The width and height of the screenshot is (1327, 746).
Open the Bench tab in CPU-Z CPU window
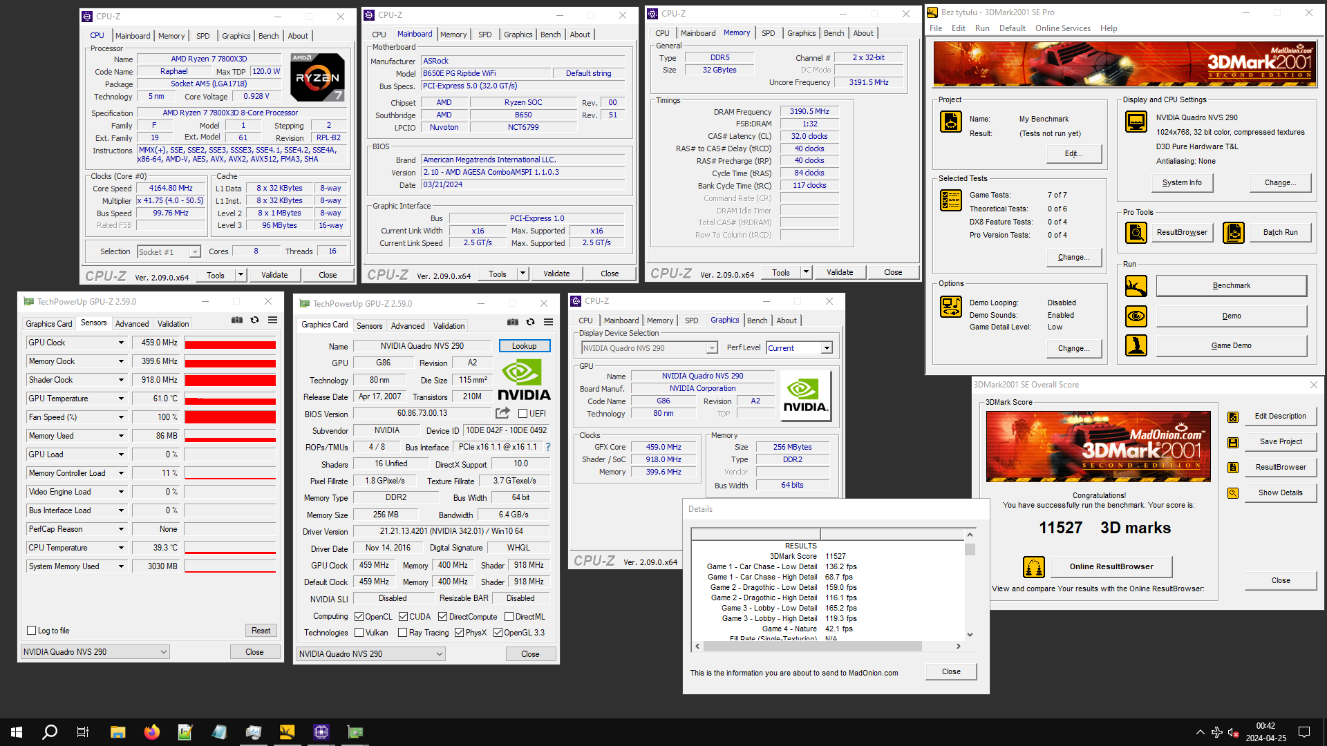[x=268, y=36]
